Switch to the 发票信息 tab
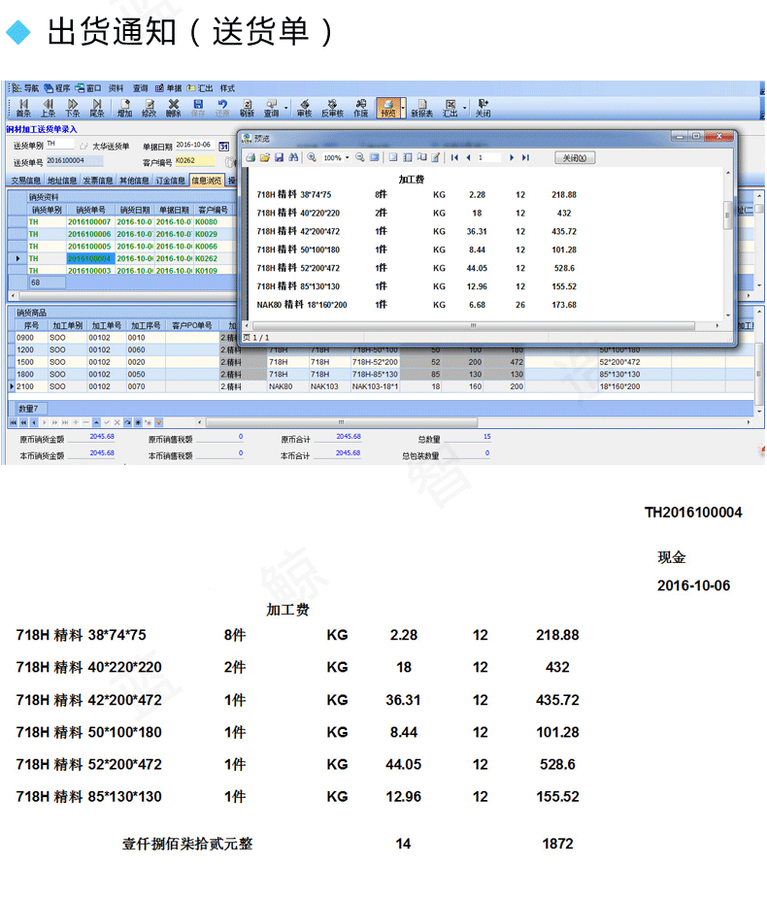The image size is (767, 898). 97,181
